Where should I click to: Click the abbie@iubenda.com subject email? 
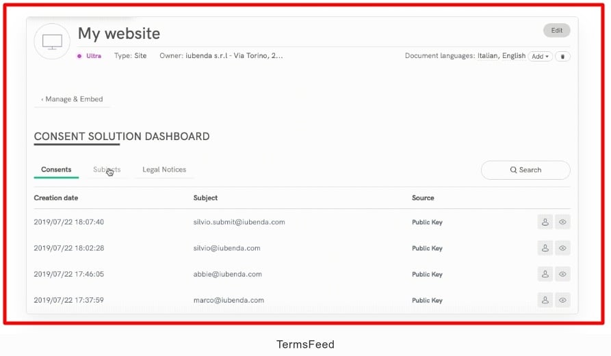(x=228, y=274)
